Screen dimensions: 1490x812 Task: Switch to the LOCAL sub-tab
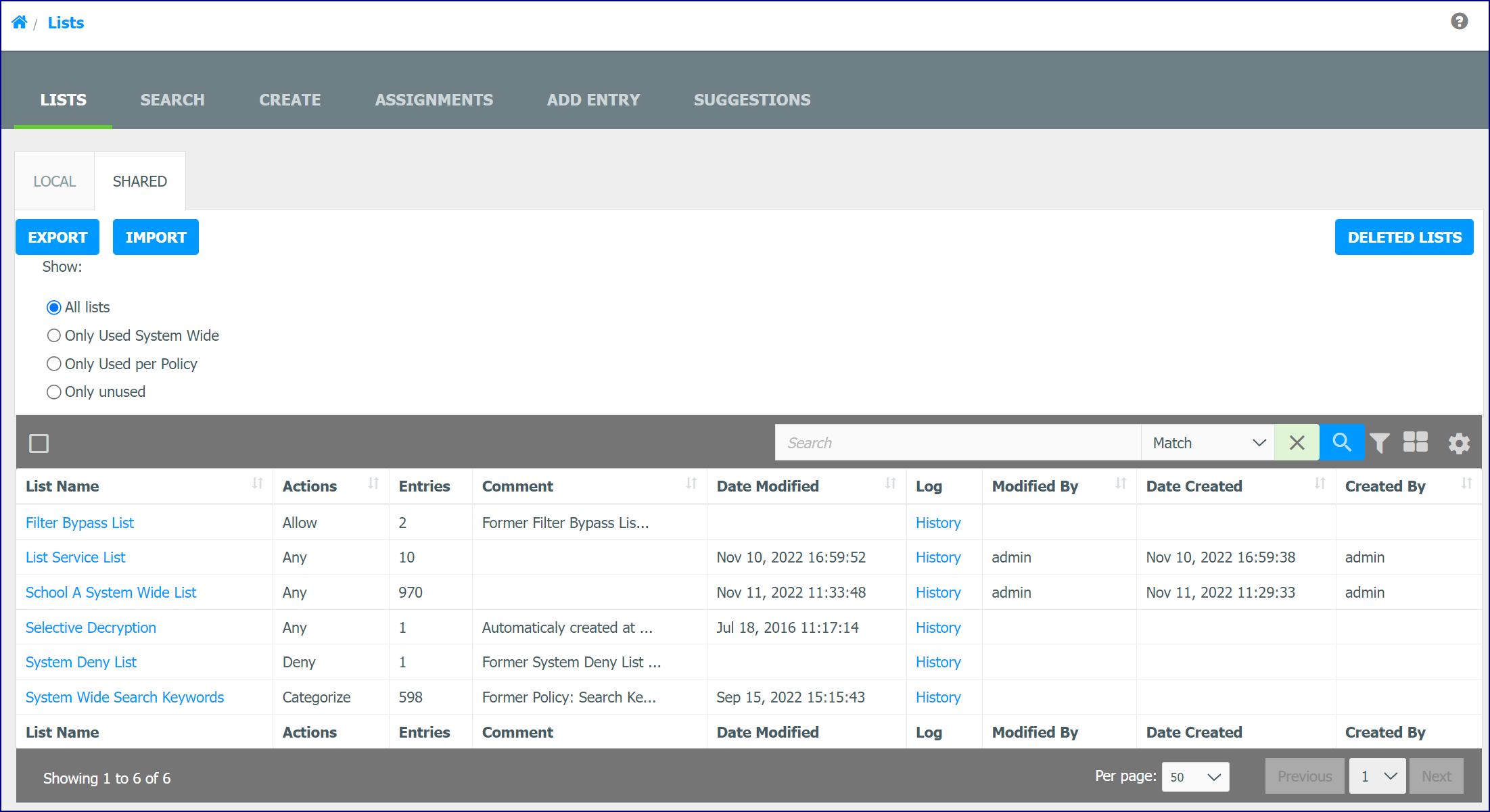coord(55,181)
